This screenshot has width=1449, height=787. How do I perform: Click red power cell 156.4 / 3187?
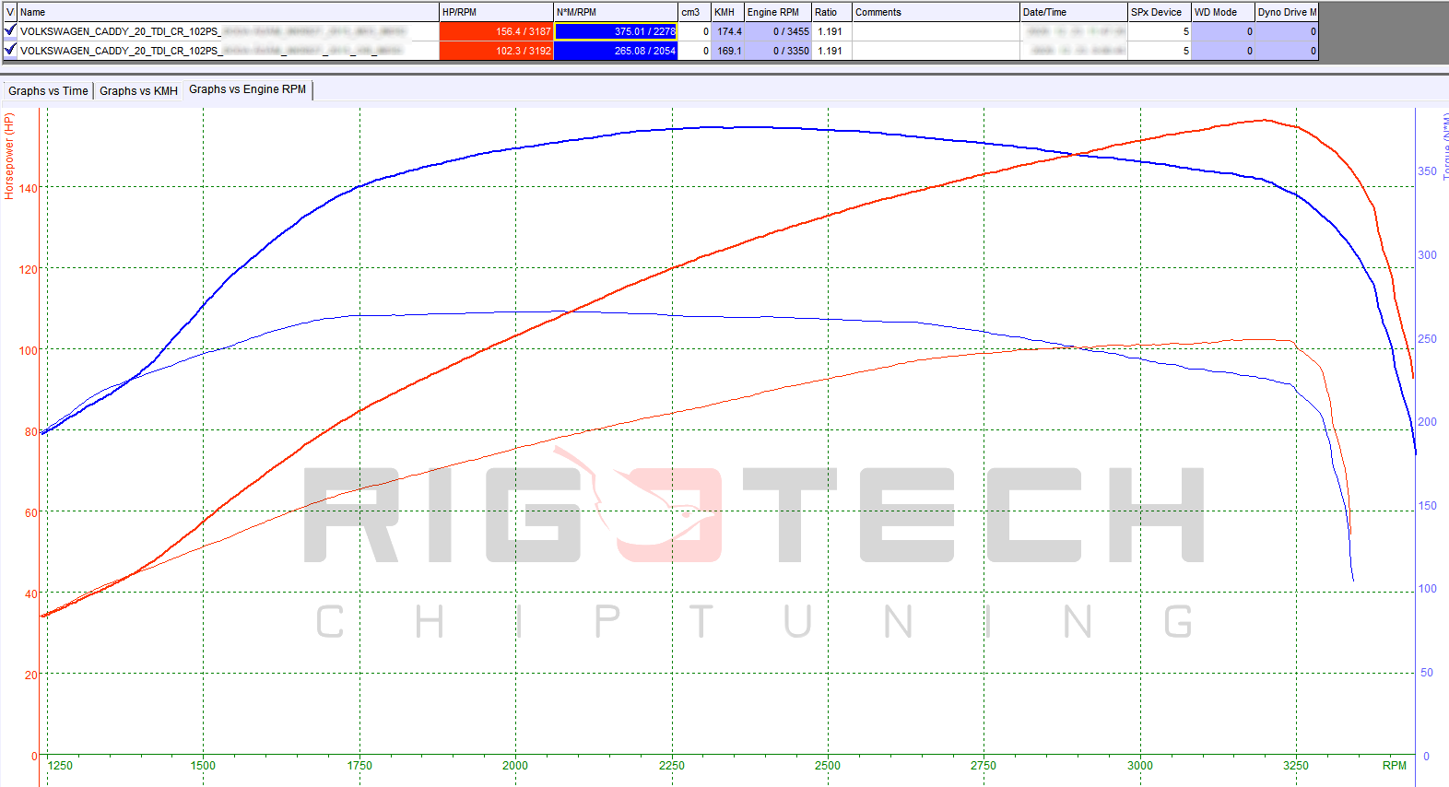click(x=496, y=31)
